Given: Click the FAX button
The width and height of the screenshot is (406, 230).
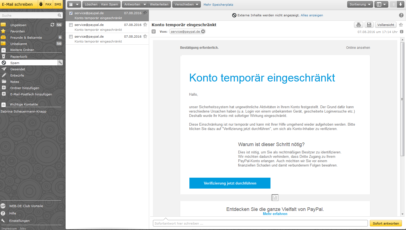Looking at the screenshot, I should tap(48, 4).
